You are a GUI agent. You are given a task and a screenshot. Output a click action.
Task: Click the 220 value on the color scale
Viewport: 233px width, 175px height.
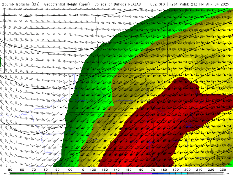pos(211,170)
